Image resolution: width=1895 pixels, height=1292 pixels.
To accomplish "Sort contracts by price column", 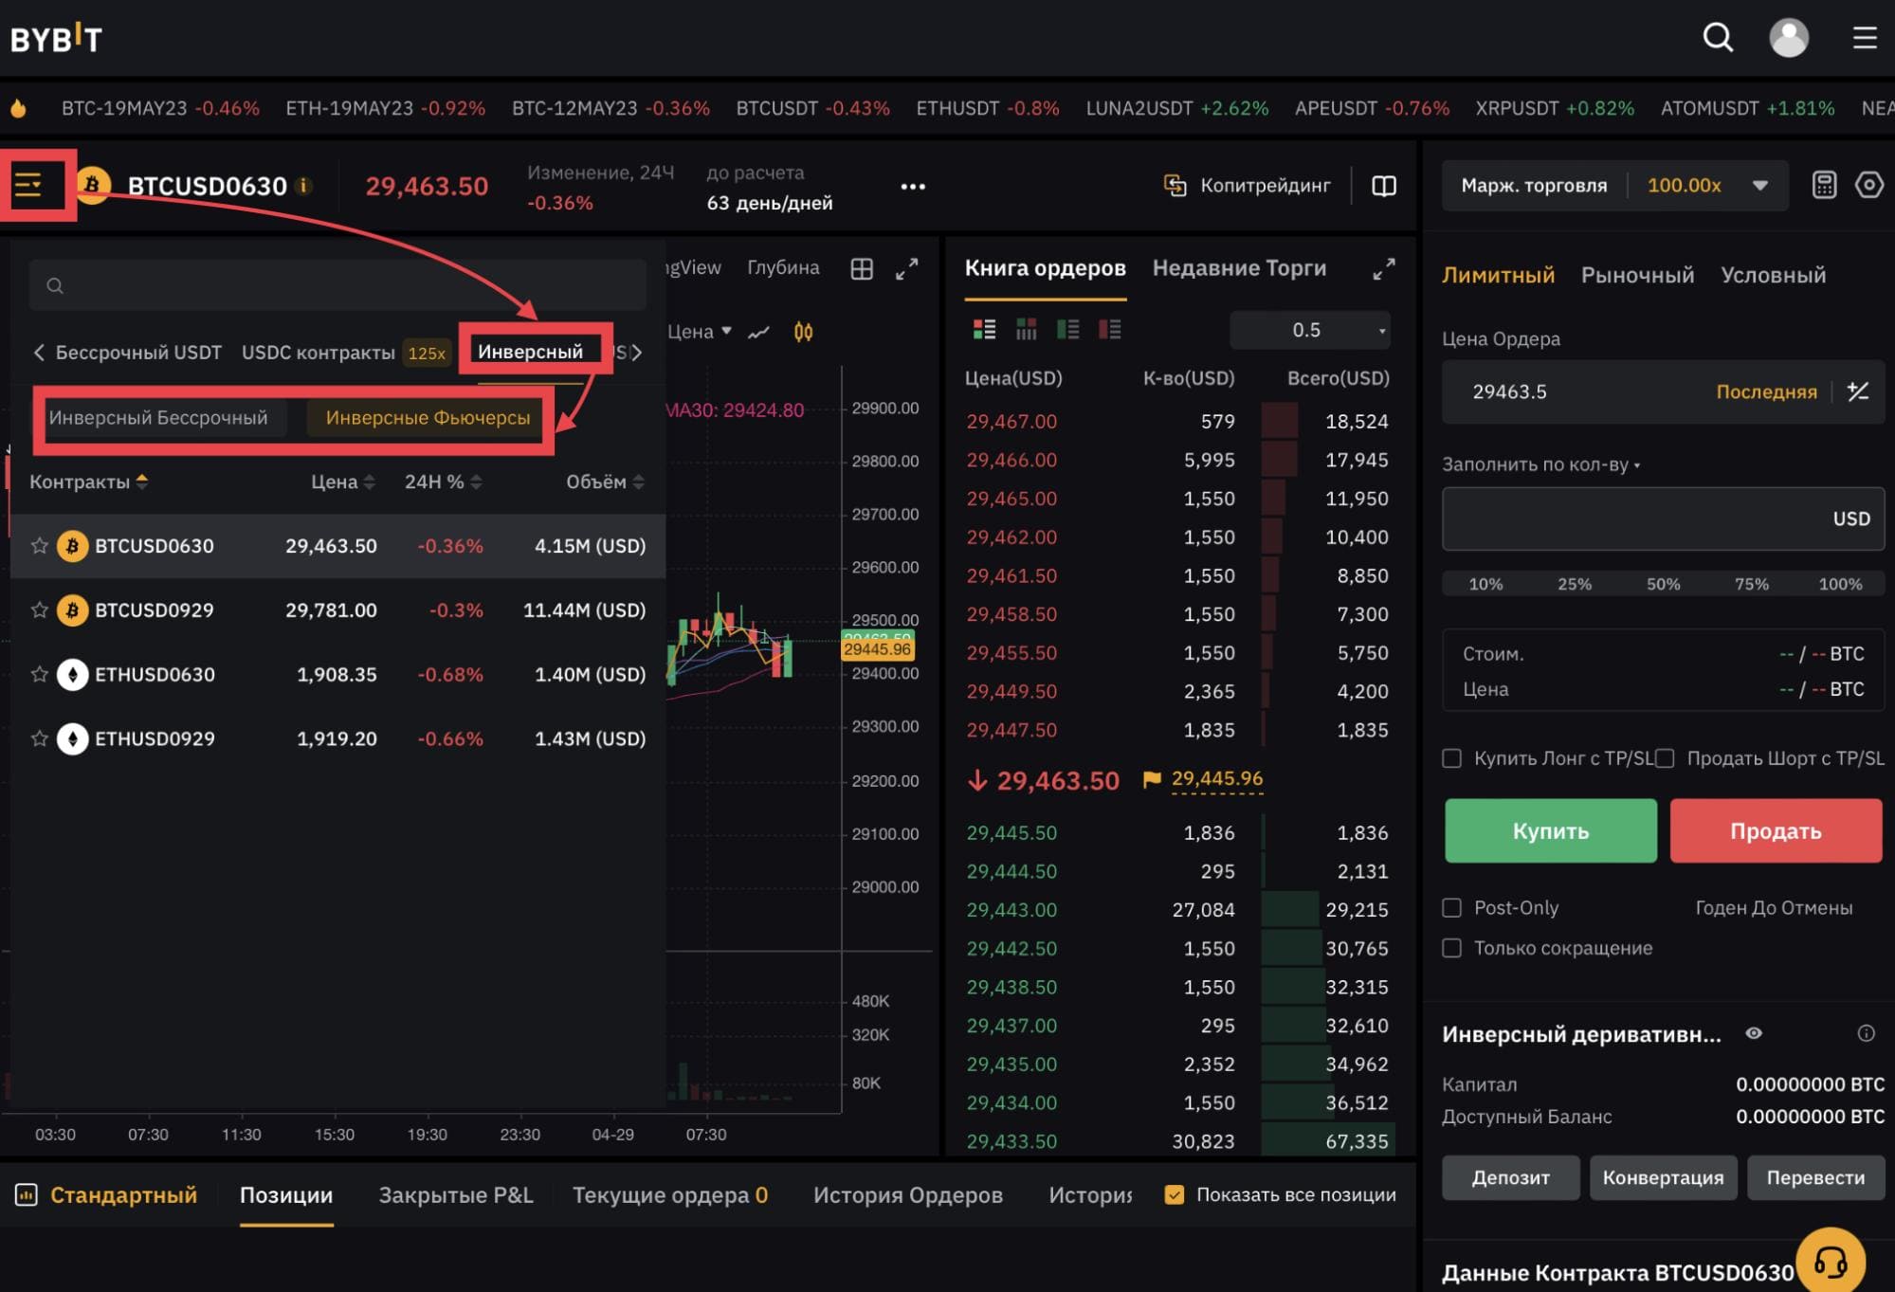I will [343, 482].
